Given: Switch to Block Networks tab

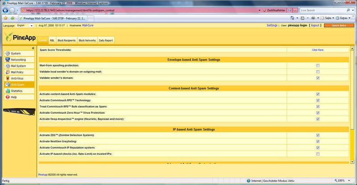Looking at the screenshot, I should tap(87, 40).
